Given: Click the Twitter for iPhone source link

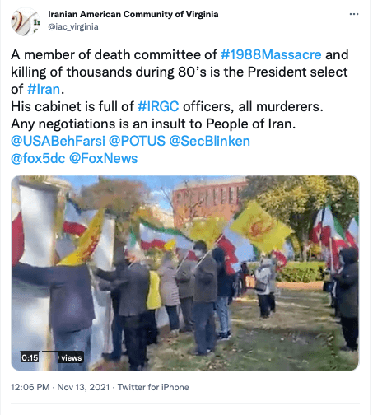Looking at the screenshot, I should 153,387.
